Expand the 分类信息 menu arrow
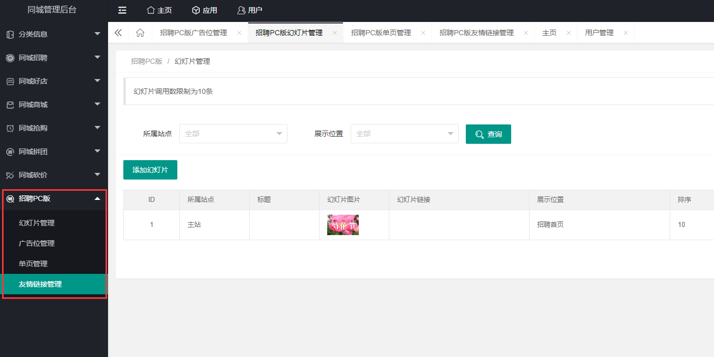The width and height of the screenshot is (714, 357). click(x=97, y=34)
